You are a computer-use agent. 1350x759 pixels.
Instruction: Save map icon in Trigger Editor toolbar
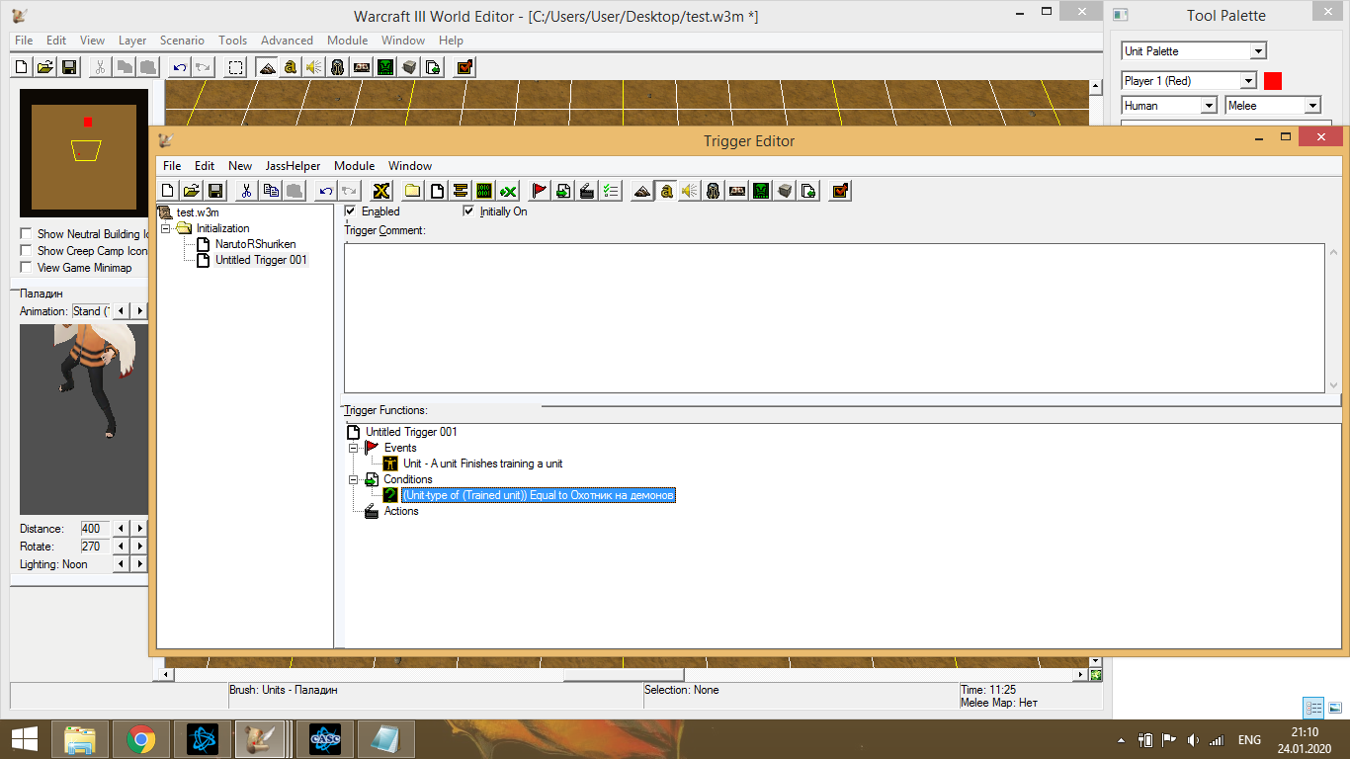click(215, 191)
